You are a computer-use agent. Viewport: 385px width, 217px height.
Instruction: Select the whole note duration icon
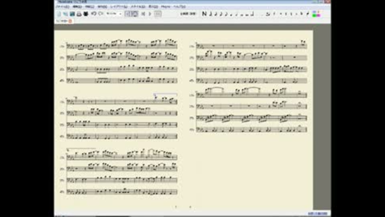tap(241, 14)
